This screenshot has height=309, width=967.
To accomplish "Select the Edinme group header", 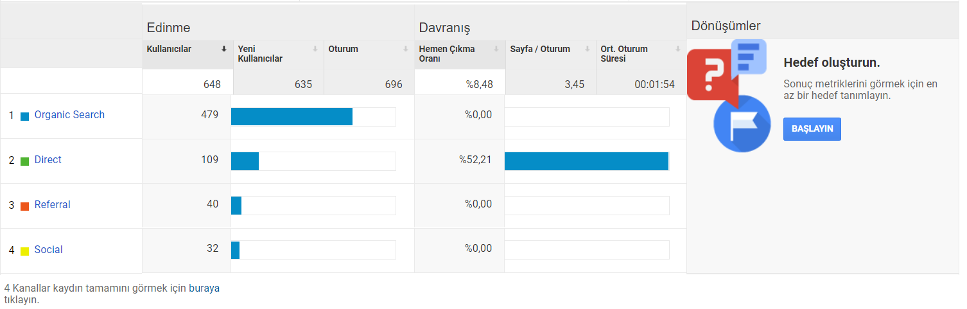I will click(x=169, y=28).
